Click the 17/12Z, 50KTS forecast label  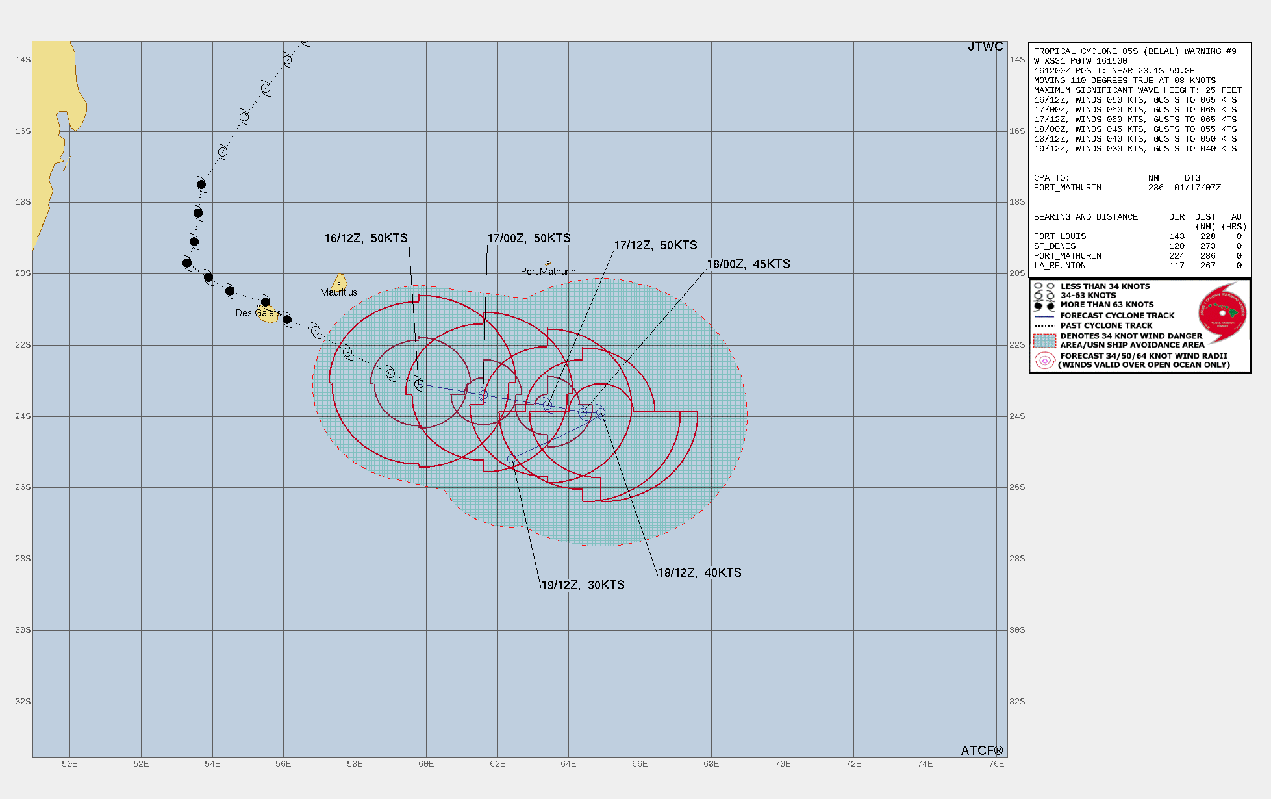pyautogui.click(x=655, y=246)
